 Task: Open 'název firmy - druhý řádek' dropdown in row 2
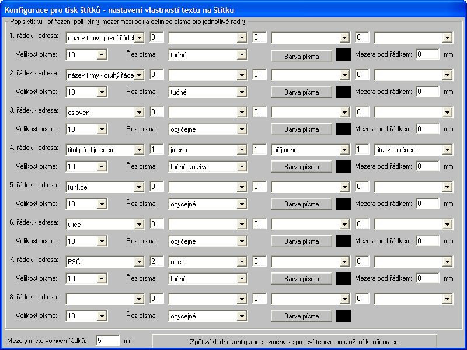(105, 75)
